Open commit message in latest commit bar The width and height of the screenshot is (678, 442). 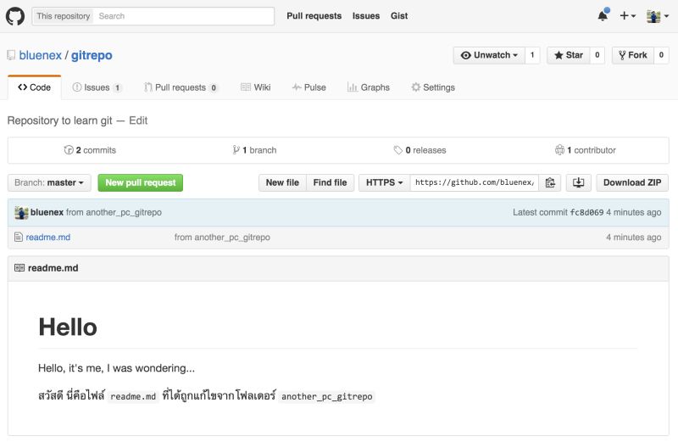pyautogui.click(x=114, y=213)
